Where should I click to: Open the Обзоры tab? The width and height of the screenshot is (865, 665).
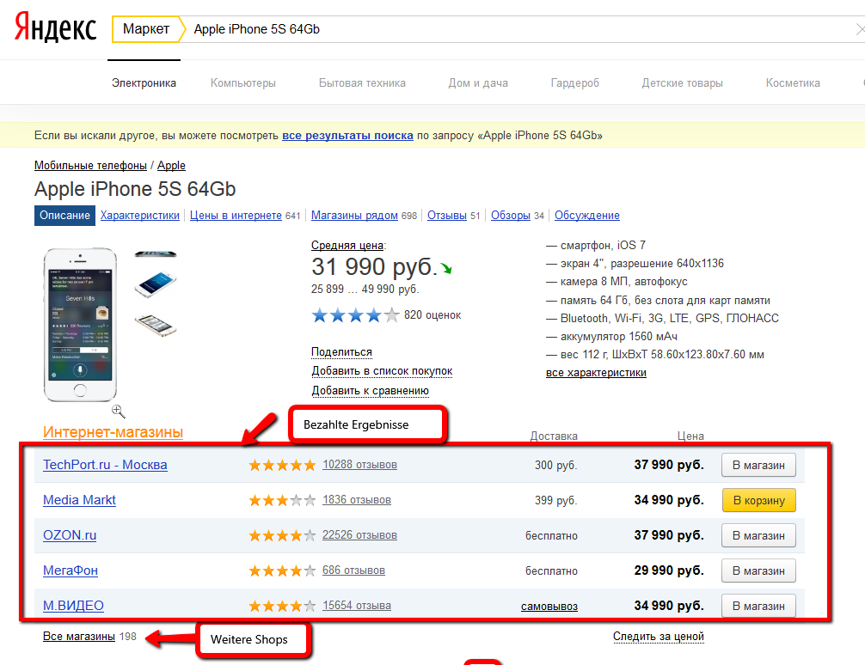511,216
